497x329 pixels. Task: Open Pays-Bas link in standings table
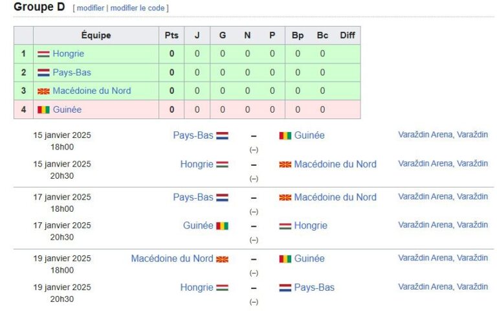tap(72, 73)
